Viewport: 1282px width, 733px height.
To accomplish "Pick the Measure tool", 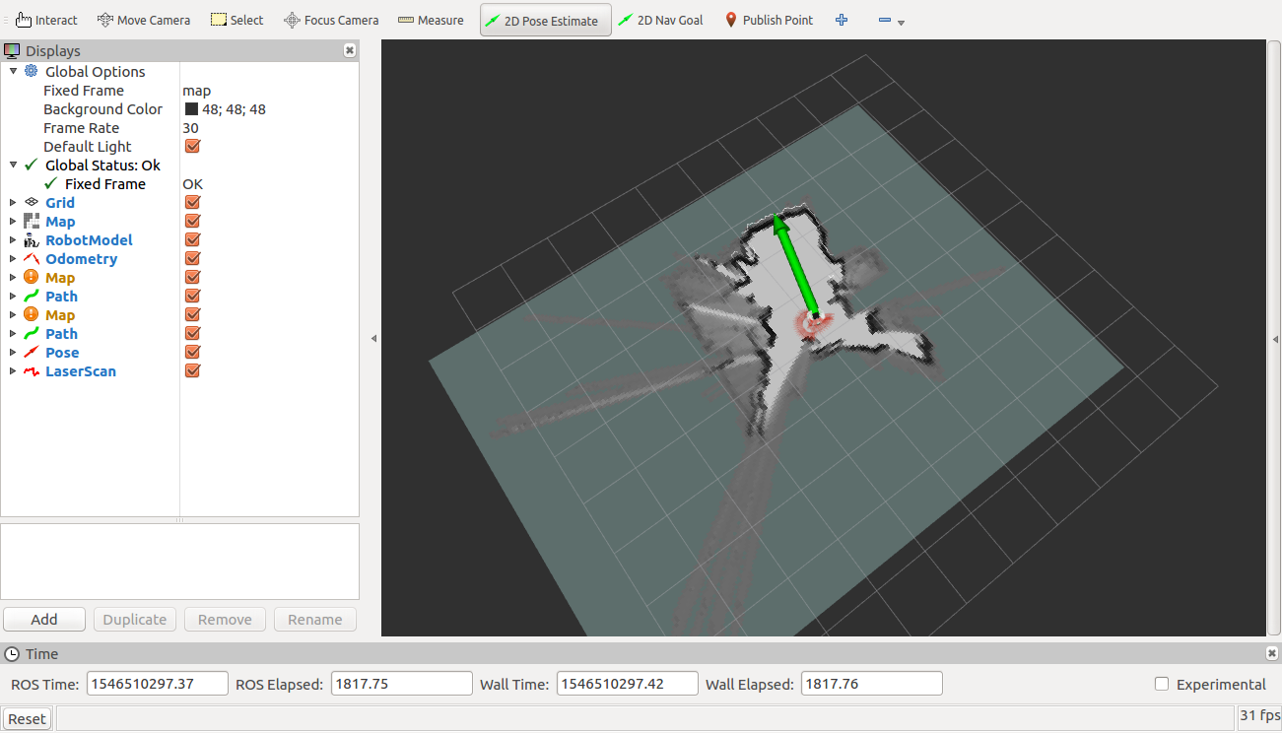I will 431,20.
